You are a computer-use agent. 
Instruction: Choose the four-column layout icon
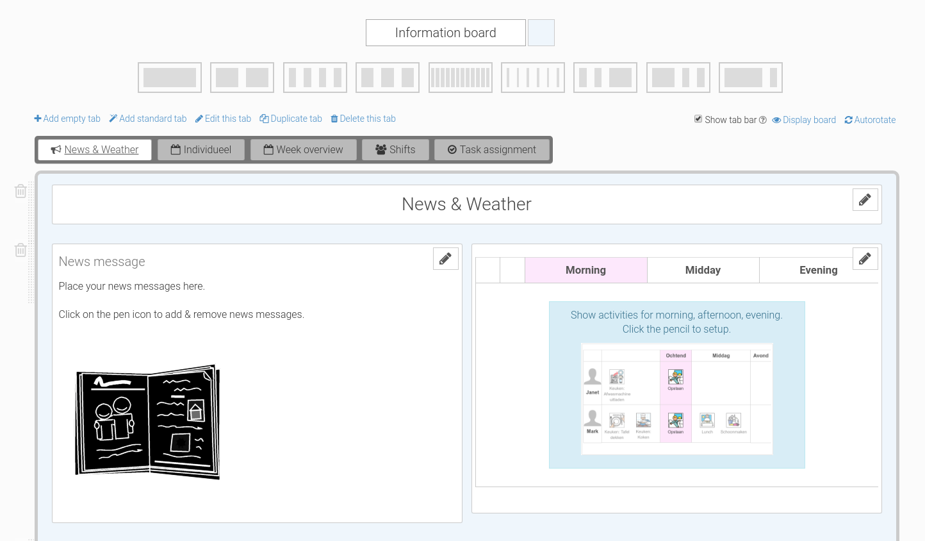coord(315,78)
